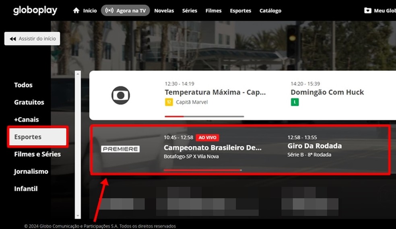Open Campeonato Brasileiro live program
The height and width of the screenshot is (229, 396).
click(212, 148)
